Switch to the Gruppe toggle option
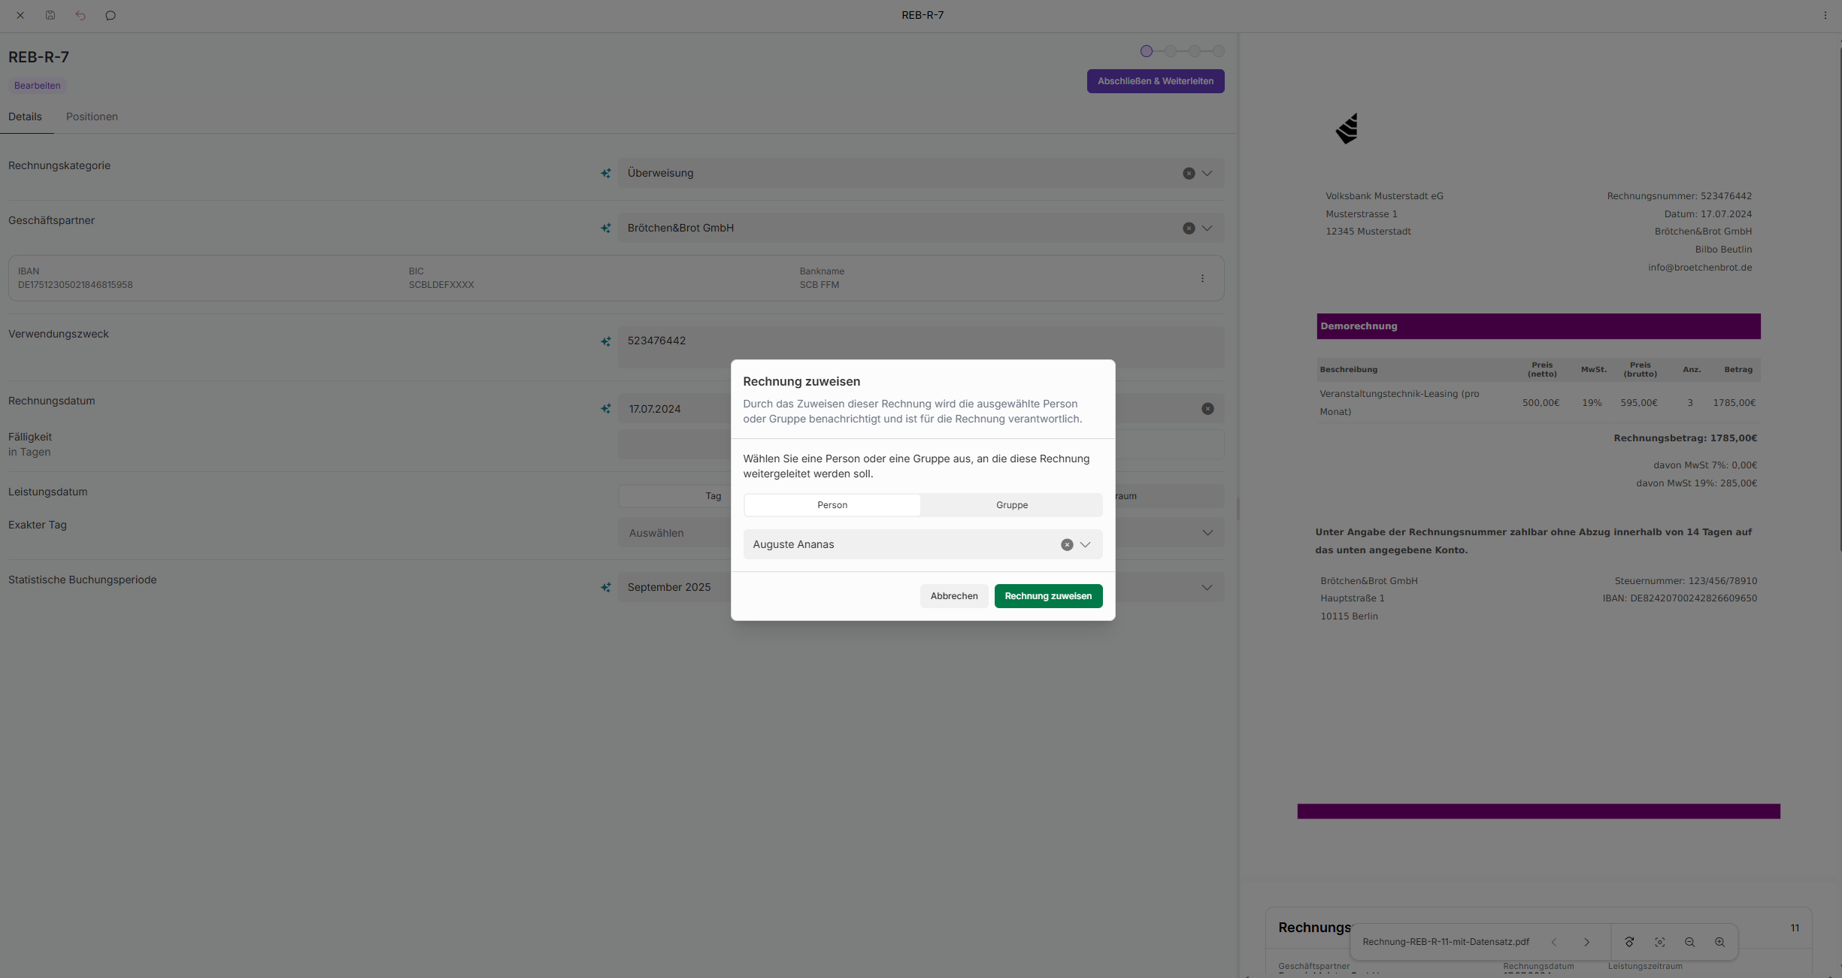Image resolution: width=1842 pixels, height=978 pixels. pyautogui.click(x=1011, y=505)
